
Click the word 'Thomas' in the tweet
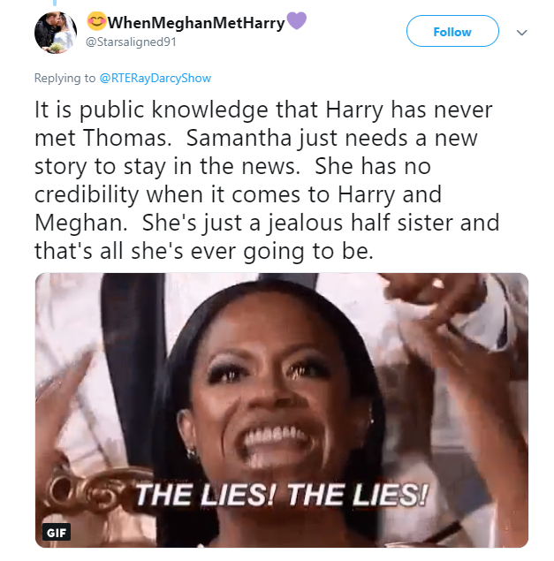click(127, 138)
